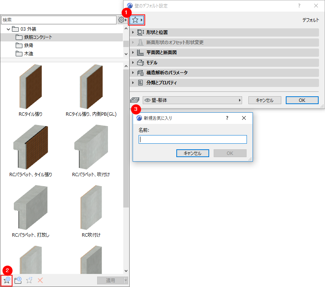
Task: Click the update favorite star icon
Action: click(x=29, y=280)
